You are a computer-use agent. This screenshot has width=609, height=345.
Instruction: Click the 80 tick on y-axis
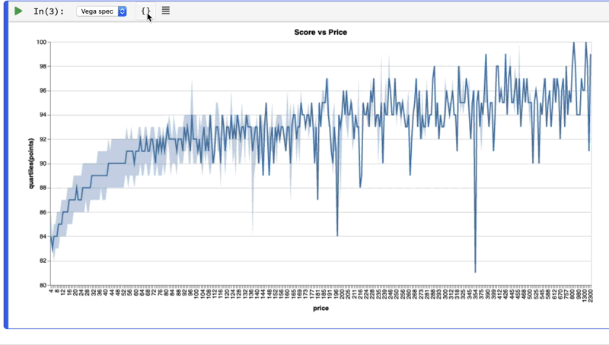point(43,286)
